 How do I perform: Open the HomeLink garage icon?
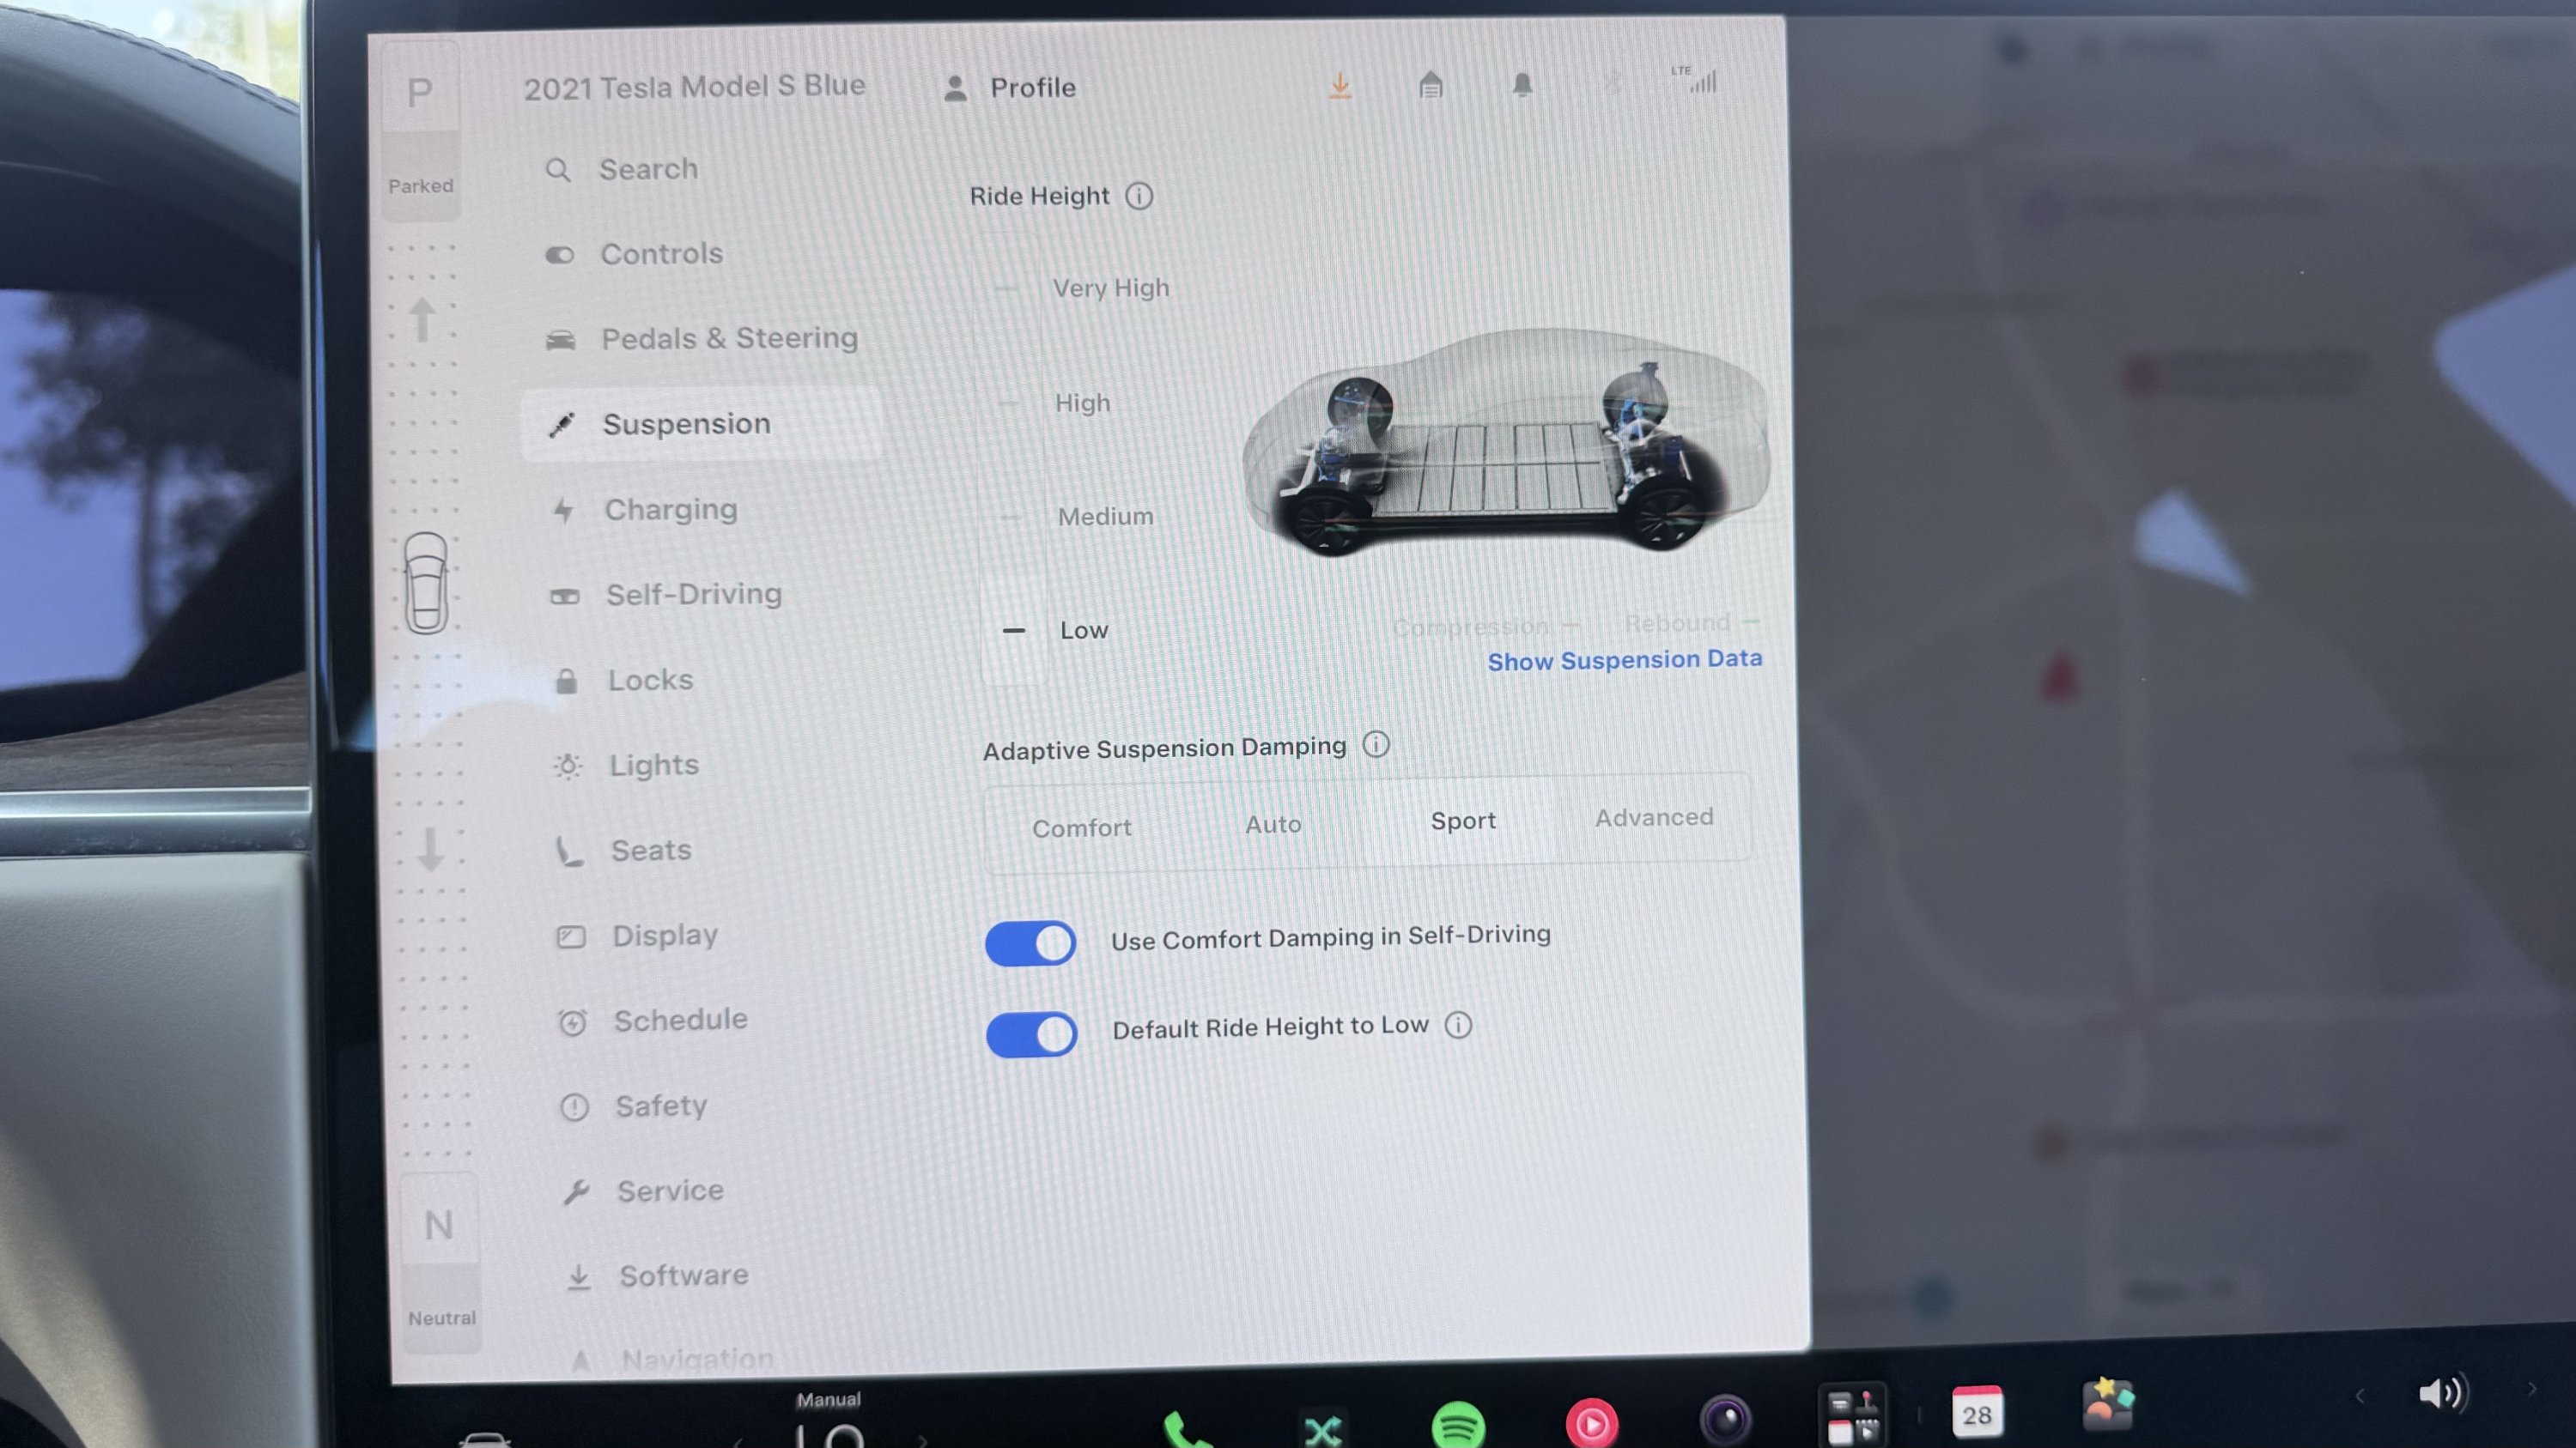[1431, 85]
